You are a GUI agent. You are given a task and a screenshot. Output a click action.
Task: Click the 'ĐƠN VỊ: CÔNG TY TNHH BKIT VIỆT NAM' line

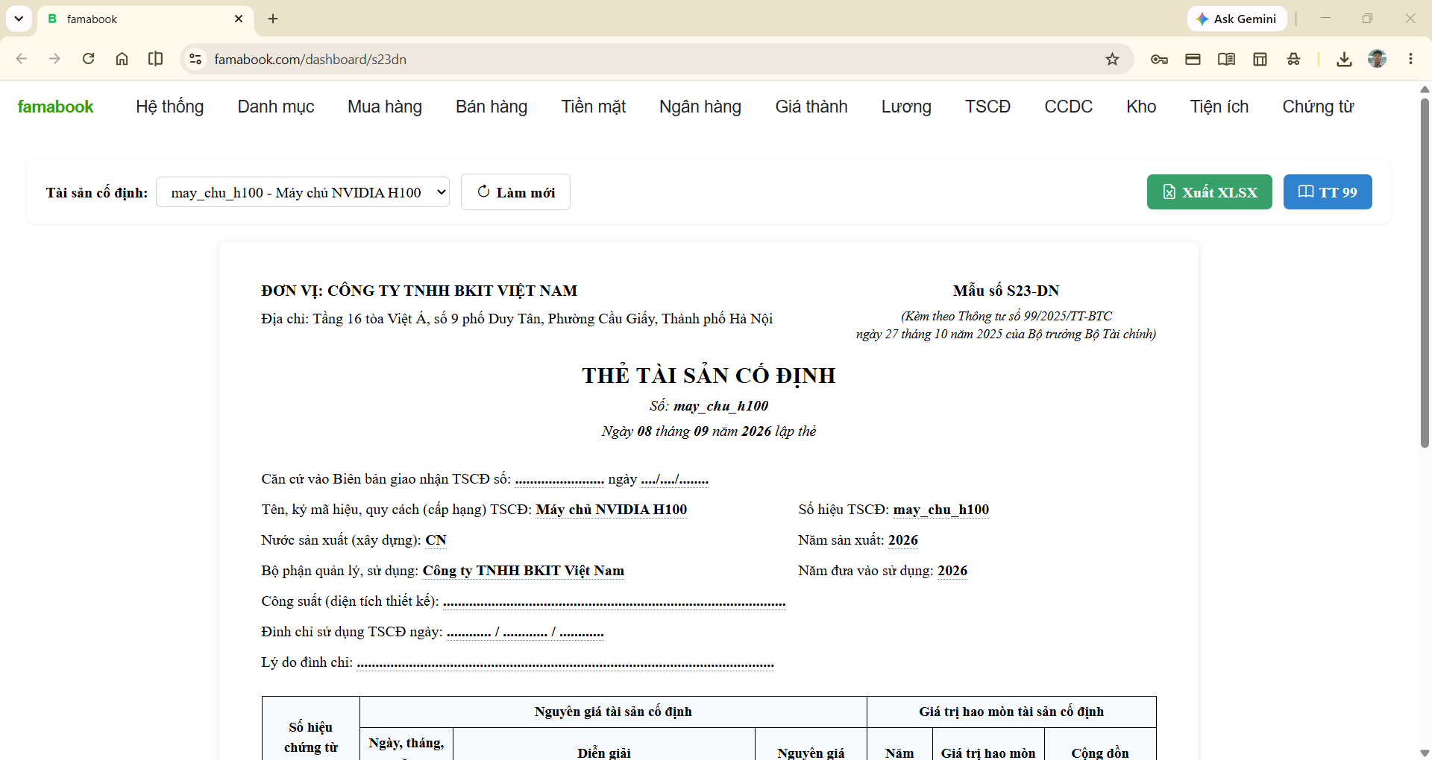click(419, 291)
